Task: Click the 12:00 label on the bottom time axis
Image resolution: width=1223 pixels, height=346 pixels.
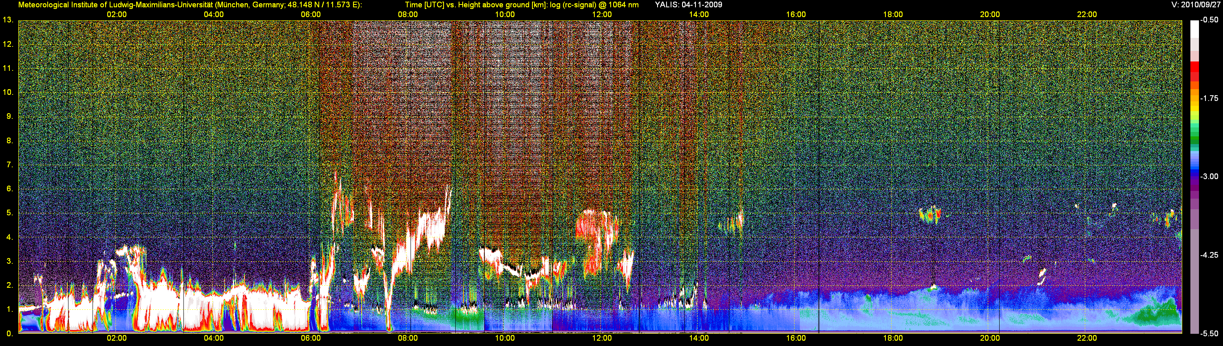Action: [x=602, y=338]
